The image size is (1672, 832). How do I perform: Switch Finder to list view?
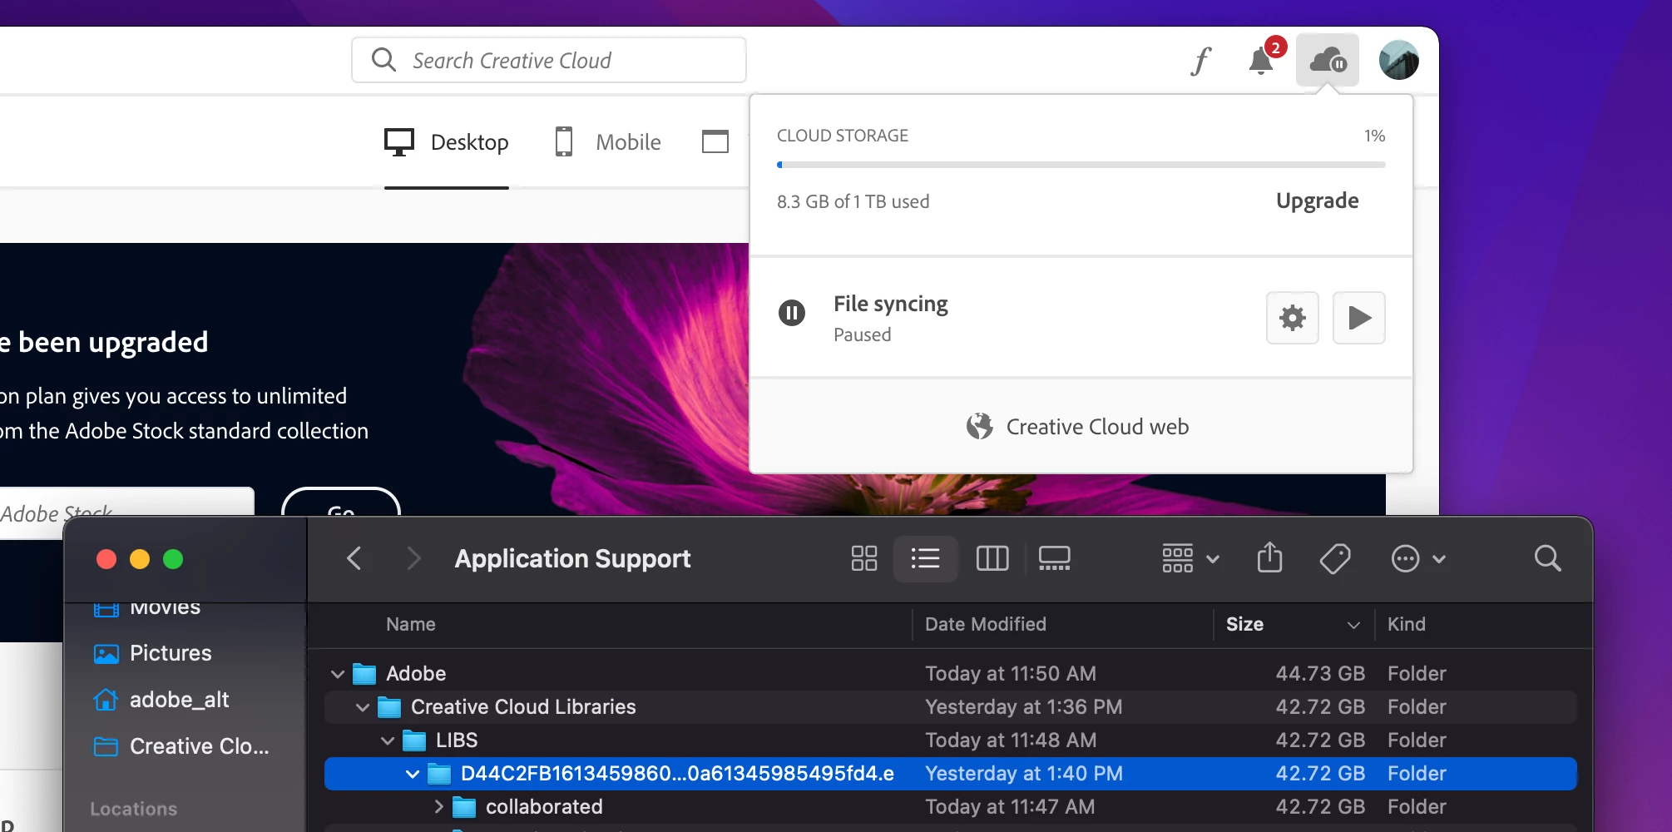pyautogui.click(x=925, y=558)
